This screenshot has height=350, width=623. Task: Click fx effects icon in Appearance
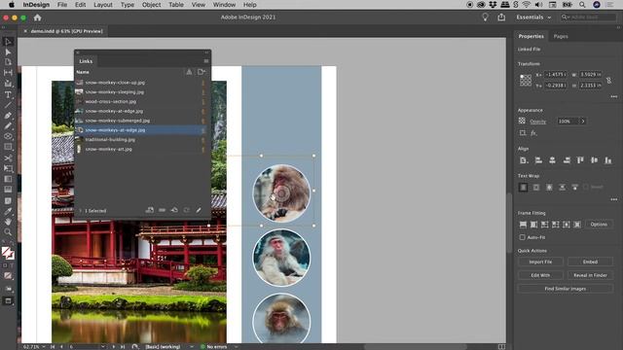pyautogui.click(x=533, y=133)
